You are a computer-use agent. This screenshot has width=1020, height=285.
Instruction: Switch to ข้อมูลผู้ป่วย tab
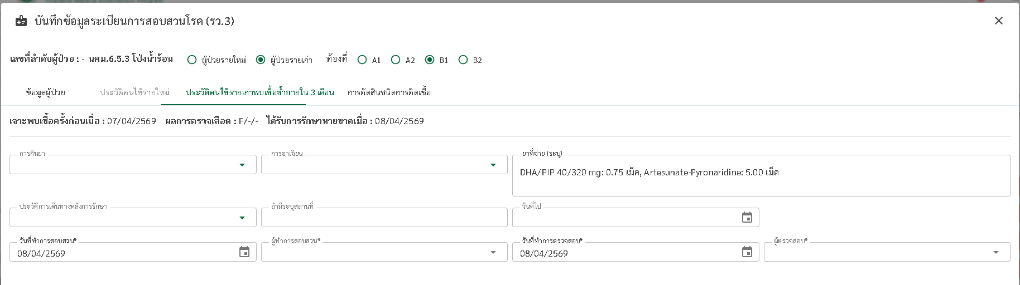(x=46, y=92)
